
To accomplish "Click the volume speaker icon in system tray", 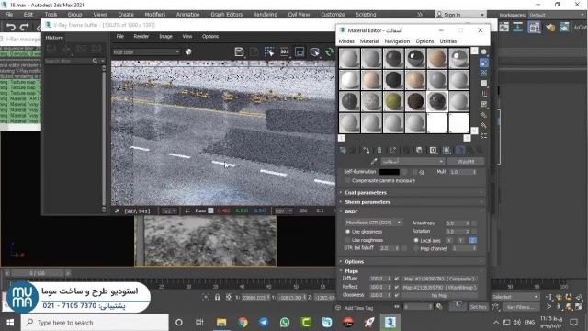I will coord(517,323).
